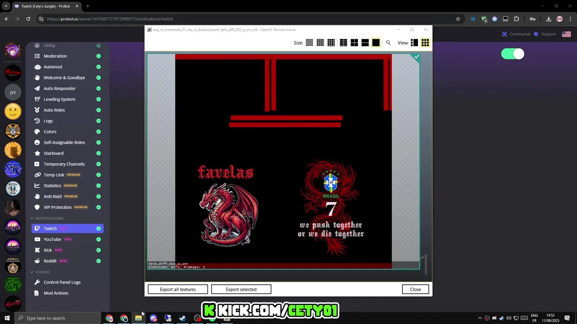Collapse the NOTIFICATIONS section chevron
Image resolution: width=577 pixels, height=324 pixels.
32,218
